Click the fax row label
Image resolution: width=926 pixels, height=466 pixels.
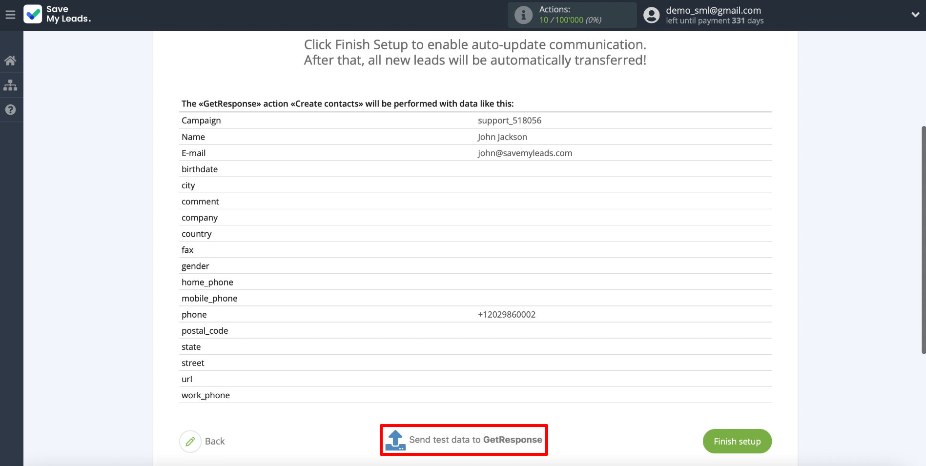point(187,250)
